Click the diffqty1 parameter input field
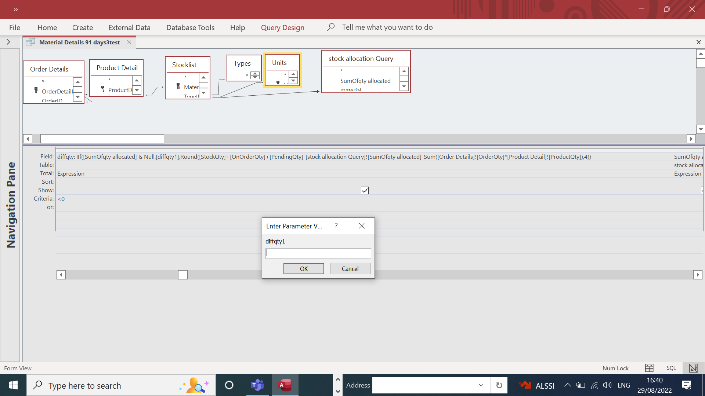The height and width of the screenshot is (396, 705). click(x=318, y=253)
